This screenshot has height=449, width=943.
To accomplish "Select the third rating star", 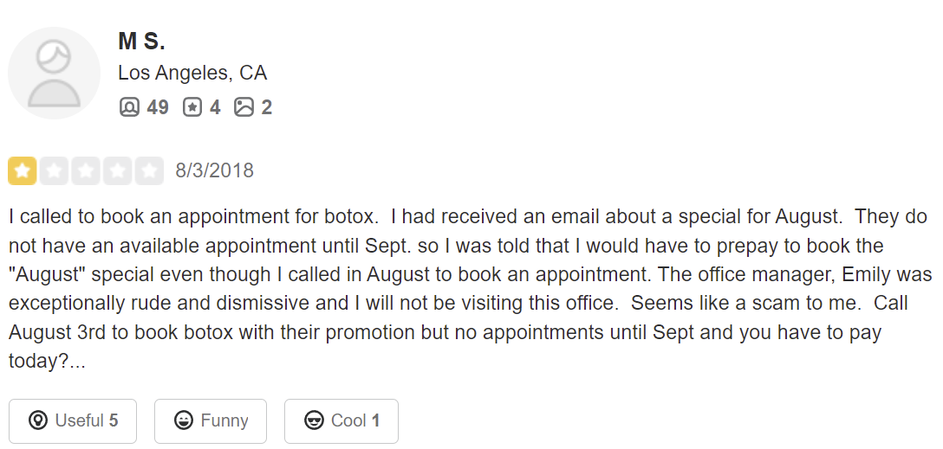I will [86, 170].
